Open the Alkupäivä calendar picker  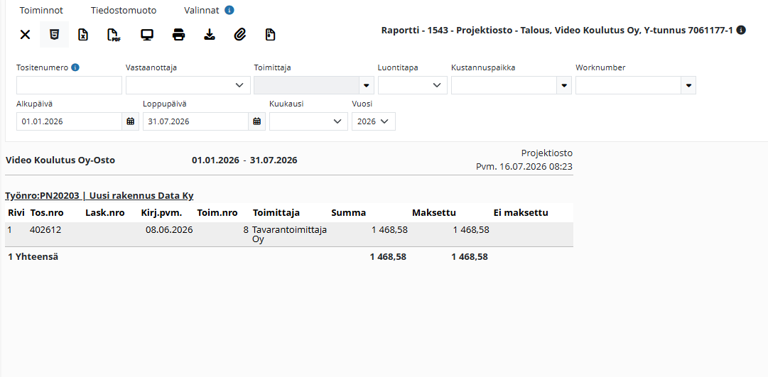(130, 121)
